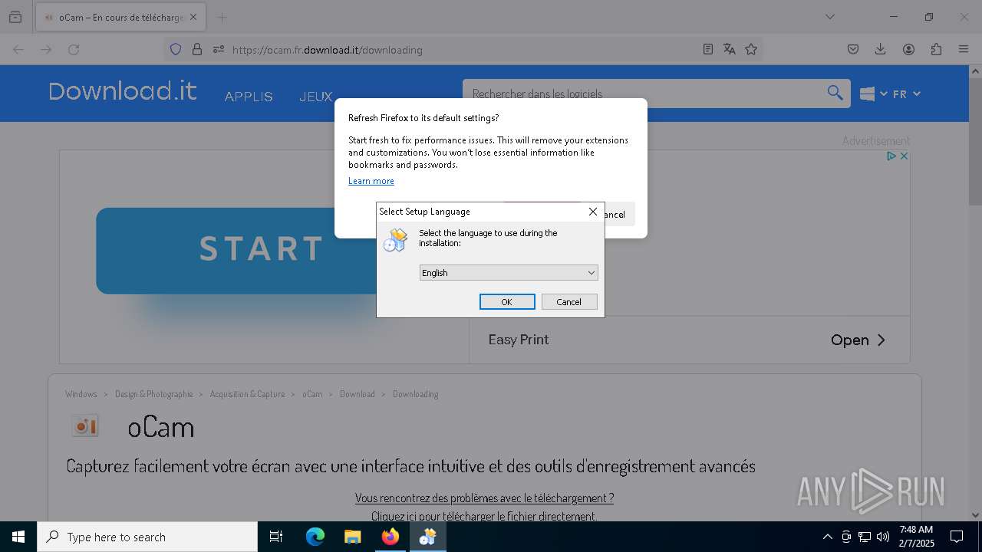Image resolution: width=982 pixels, height=552 pixels.
Task: Click the Download breadcrumb link
Action: click(358, 394)
